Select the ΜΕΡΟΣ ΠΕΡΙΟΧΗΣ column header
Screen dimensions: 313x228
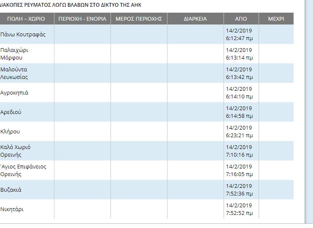point(139,19)
